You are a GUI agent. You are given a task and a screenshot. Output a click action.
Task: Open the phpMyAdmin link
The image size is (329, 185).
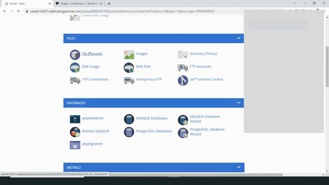pyautogui.click(x=93, y=118)
